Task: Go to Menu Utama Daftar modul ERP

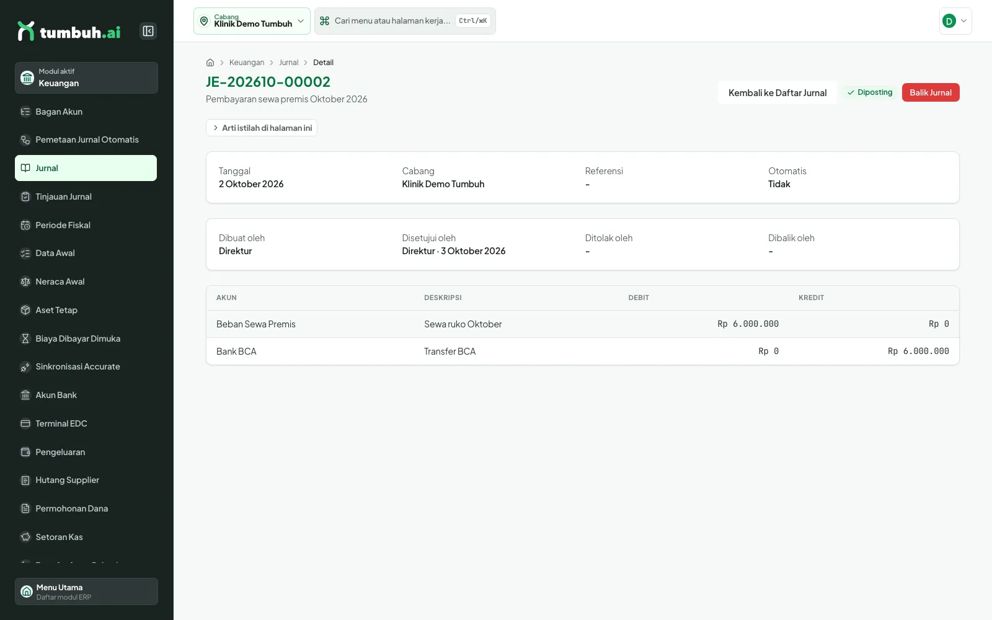Action: (86, 591)
